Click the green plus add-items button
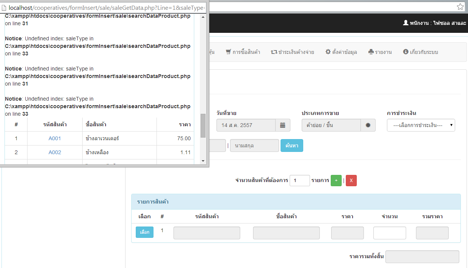468x268 pixels. [x=336, y=181]
